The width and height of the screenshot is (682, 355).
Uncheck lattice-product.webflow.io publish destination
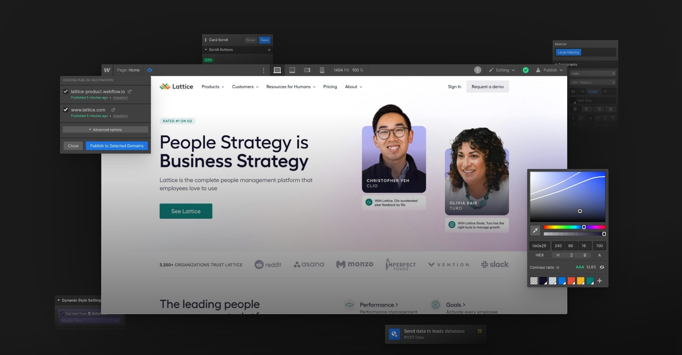click(66, 91)
